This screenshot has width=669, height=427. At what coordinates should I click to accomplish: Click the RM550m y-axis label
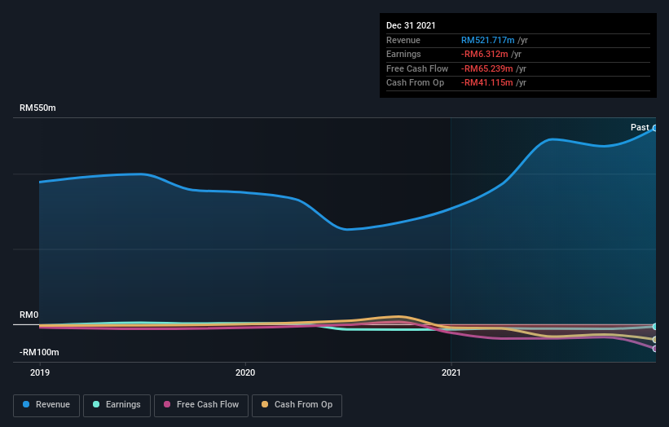pyautogui.click(x=37, y=108)
